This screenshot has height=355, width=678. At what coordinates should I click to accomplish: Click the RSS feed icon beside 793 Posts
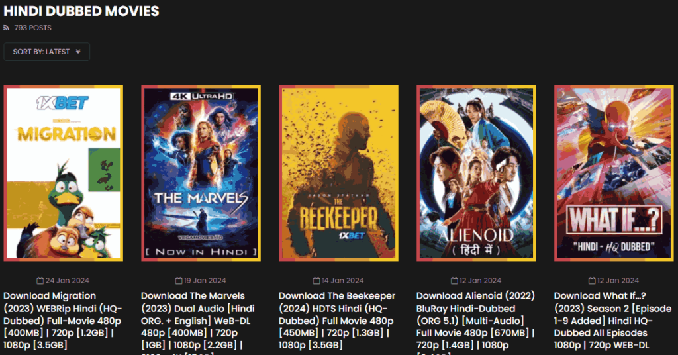(6, 28)
